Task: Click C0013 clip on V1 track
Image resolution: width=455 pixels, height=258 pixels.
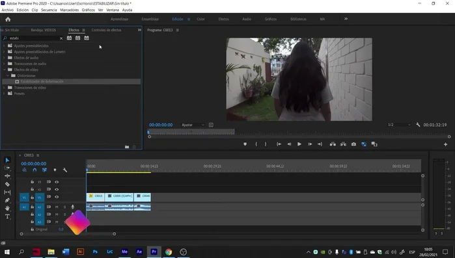Action: [96, 197]
